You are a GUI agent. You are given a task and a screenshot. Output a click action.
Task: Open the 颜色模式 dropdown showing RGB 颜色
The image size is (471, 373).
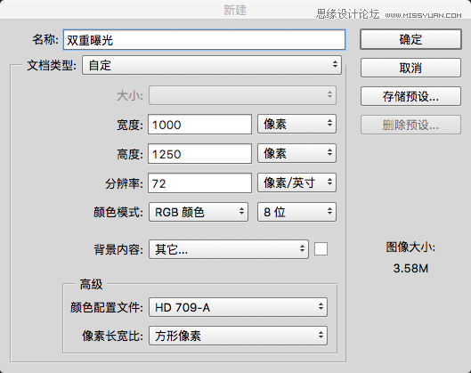[x=199, y=212]
